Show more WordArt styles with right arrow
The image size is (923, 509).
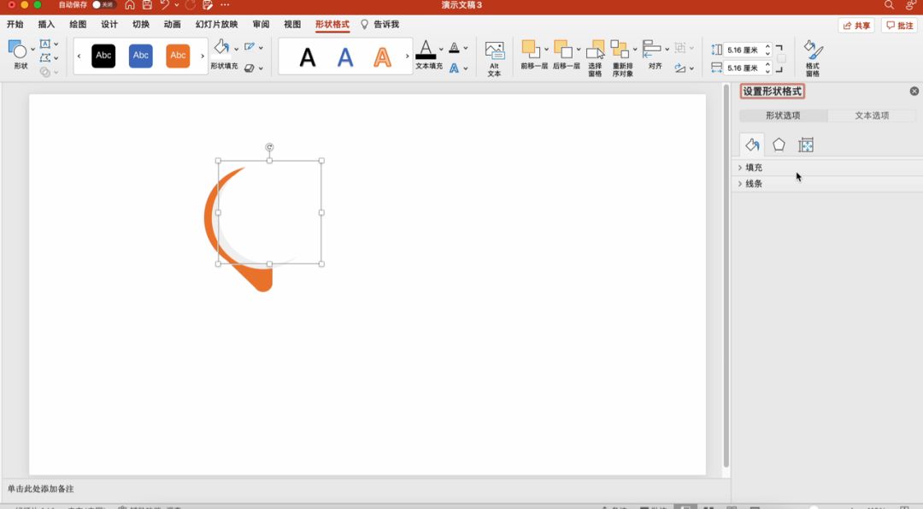[x=407, y=56]
